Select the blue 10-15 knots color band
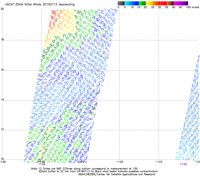The width and height of the screenshot is (200, 176). tap(135, 3)
